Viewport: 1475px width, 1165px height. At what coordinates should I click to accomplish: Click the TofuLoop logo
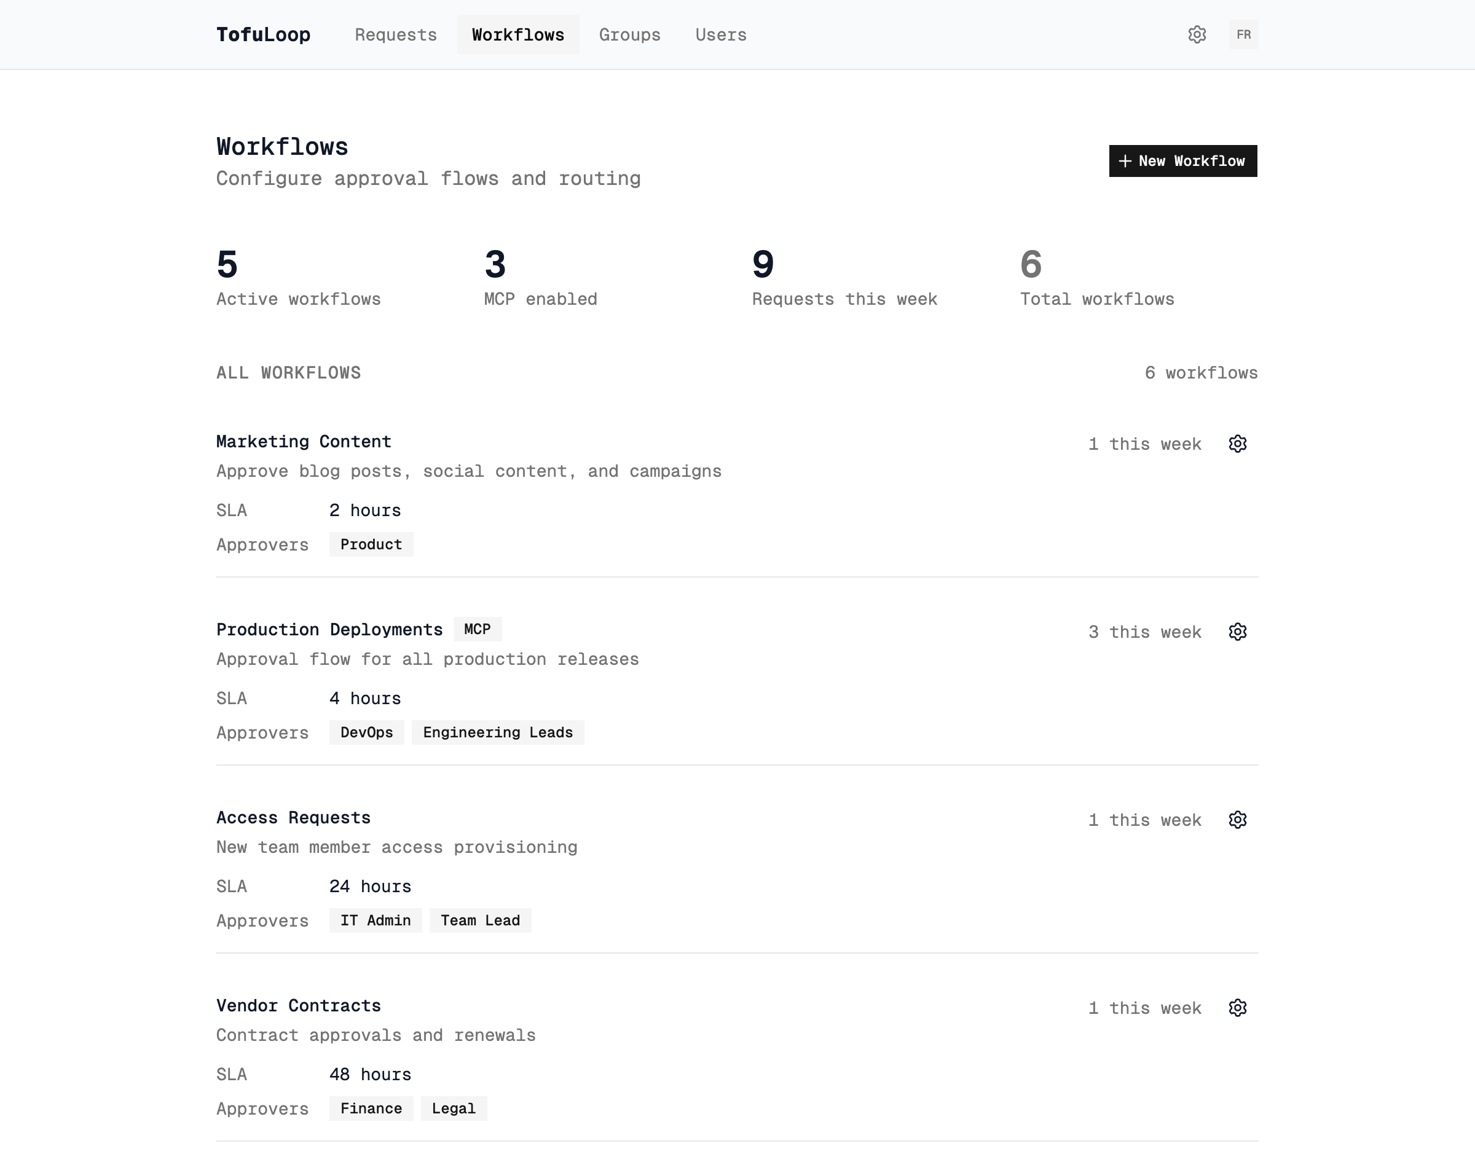coord(263,35)
